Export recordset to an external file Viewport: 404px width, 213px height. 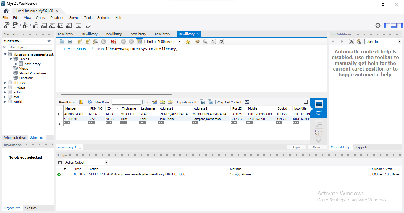(203, 102)
